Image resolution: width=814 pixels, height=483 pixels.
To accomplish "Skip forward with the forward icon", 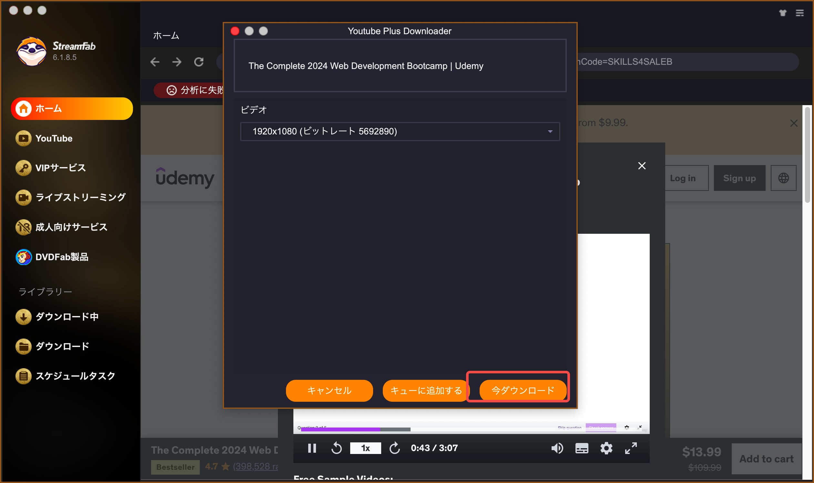I will click(x=394, y=448).
